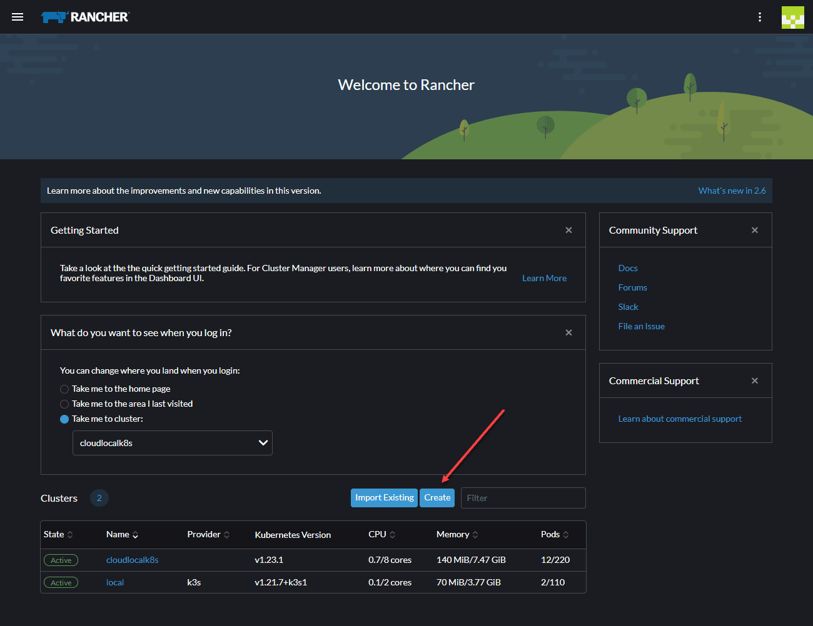Open the hamburger navigation menu

click(18, 17)
